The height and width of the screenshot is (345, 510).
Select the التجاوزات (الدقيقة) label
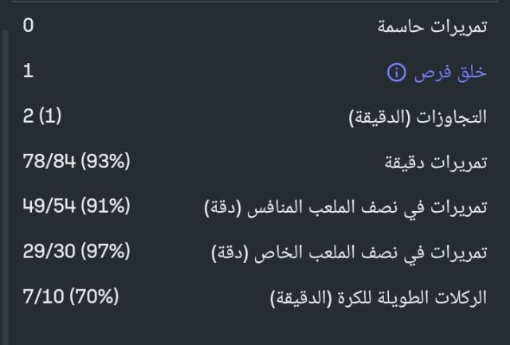418,118
